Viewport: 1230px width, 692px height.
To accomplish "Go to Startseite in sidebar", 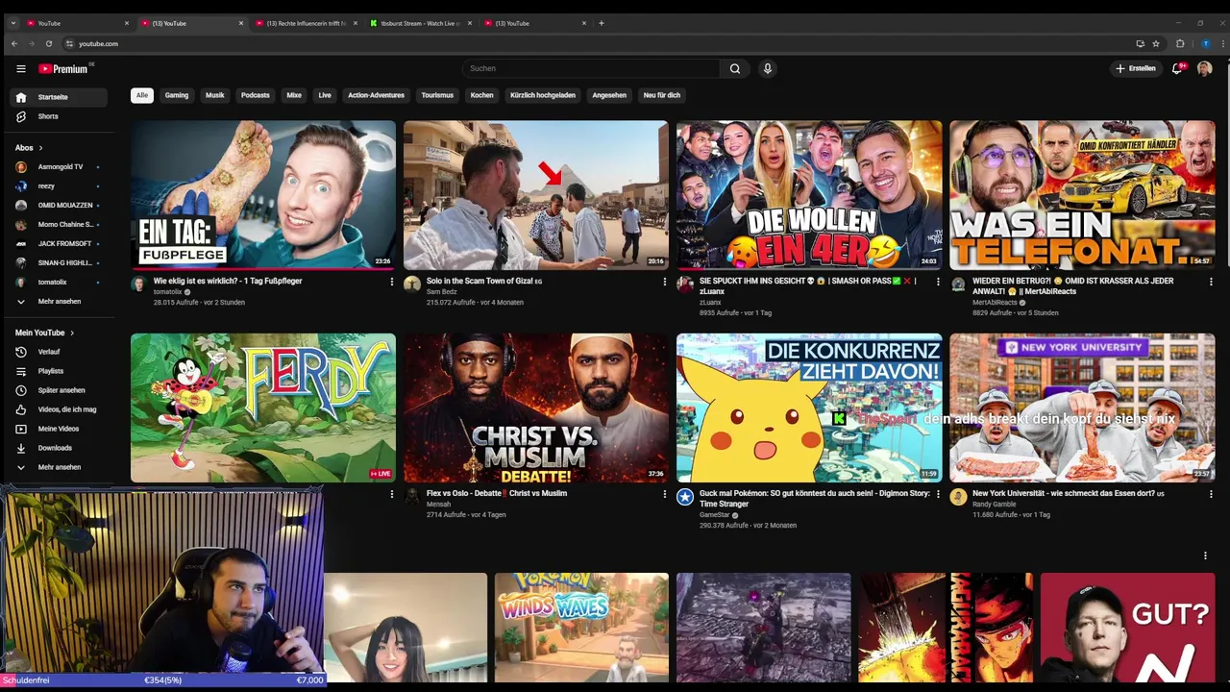I will tap(58, 97).
